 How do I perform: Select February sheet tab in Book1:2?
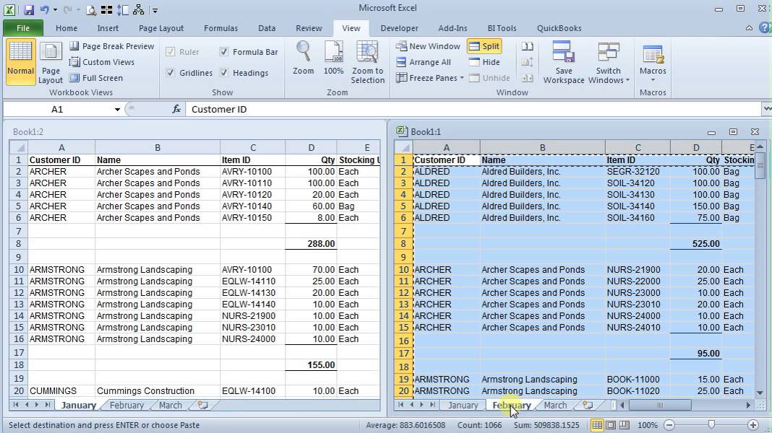[126, 405]
